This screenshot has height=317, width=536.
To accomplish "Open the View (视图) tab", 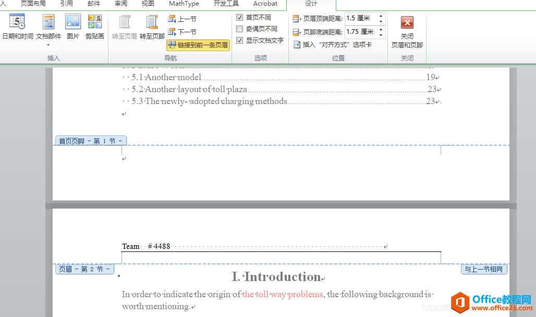I will click(148, 4).
